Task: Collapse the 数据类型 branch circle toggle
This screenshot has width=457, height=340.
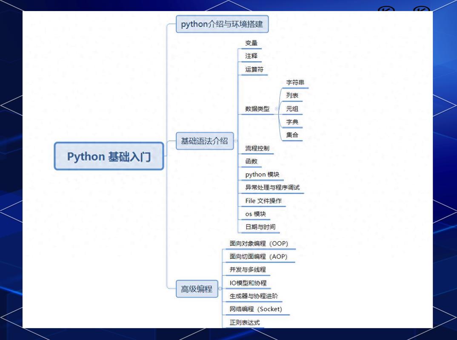Action: tap(277, 108)
